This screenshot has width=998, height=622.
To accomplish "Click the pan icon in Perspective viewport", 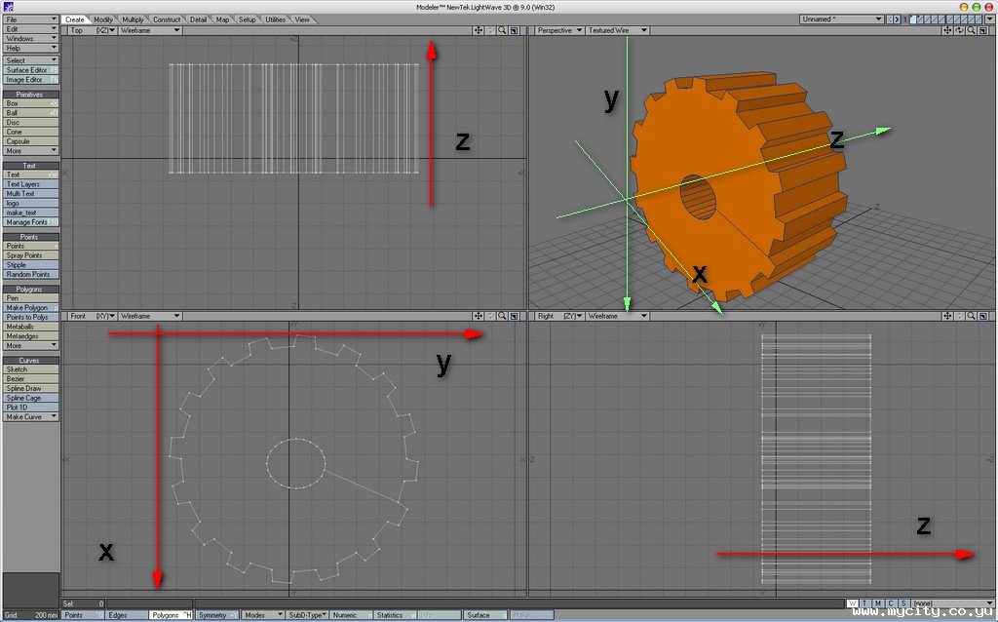I will coord(947,30).
